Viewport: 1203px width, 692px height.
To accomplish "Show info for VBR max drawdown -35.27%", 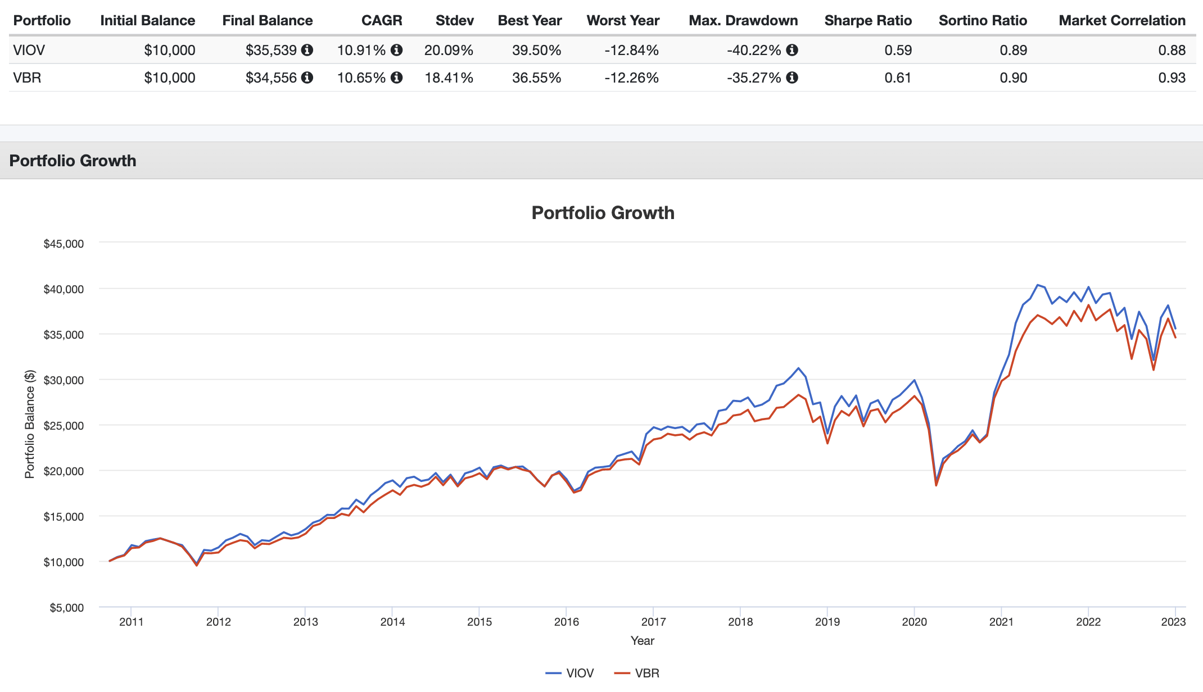I will (x=792, y=78).
